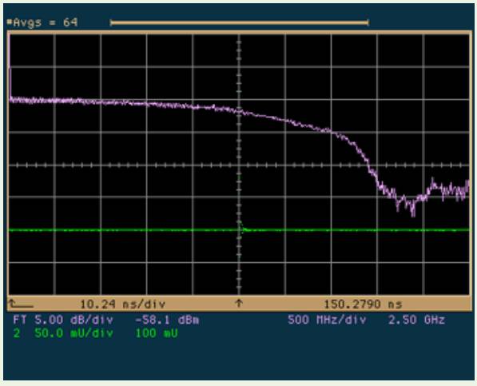Click the 10.24 ns/div timebase readout
The width and height of the screenshot is (477, 386).
click(x=122, y=304)
